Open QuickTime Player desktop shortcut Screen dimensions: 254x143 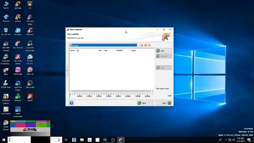[18, 86]
